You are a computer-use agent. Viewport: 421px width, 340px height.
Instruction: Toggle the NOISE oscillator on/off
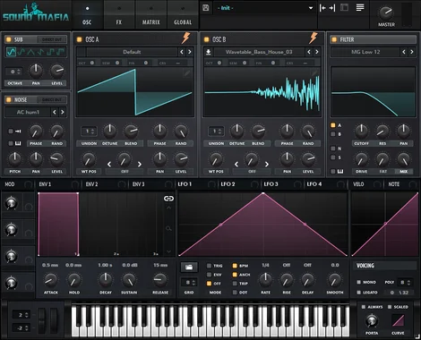(x=9, y=99)
